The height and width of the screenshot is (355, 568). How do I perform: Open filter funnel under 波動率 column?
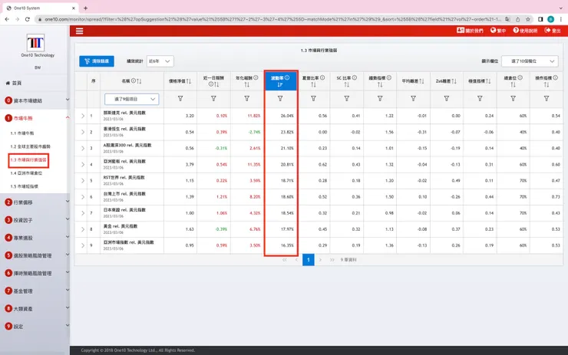[x=280, y=98]
